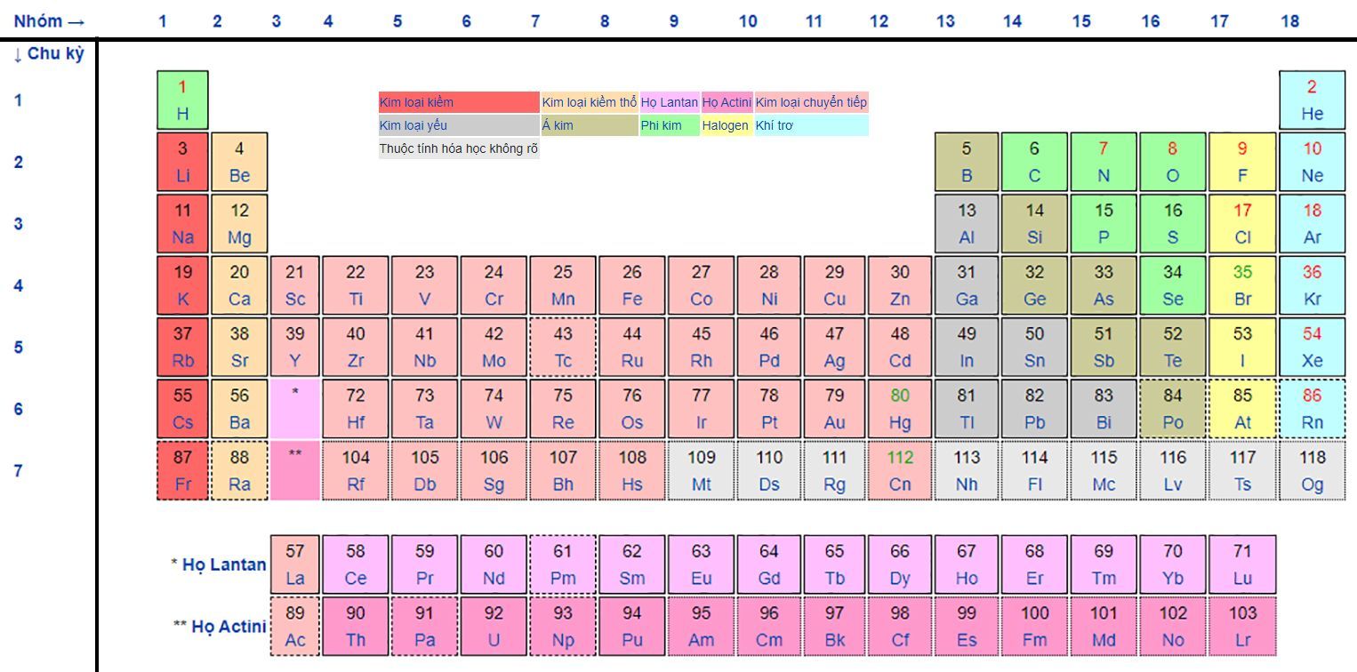The image size is (1357, 672).
Task: Click the Halogen legend entry
Action: coord(726,125)
